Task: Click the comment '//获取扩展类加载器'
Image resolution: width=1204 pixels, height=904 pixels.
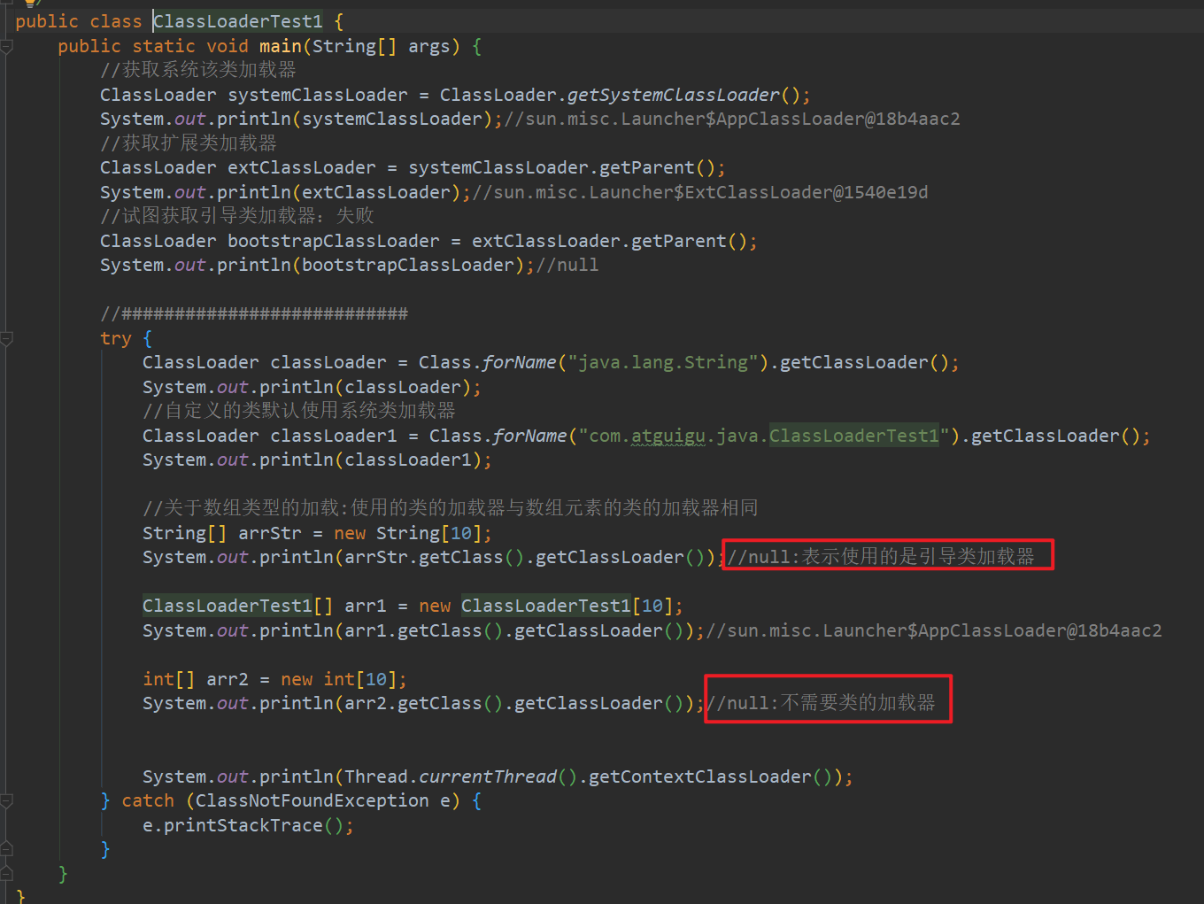Action: [189, 143]
